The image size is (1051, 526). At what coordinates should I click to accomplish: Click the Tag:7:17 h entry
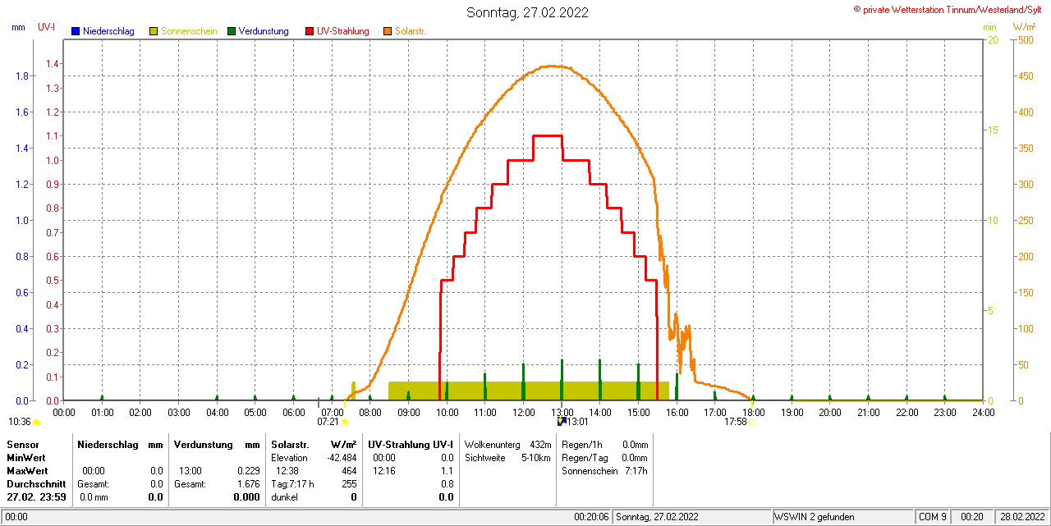point(292,484)
